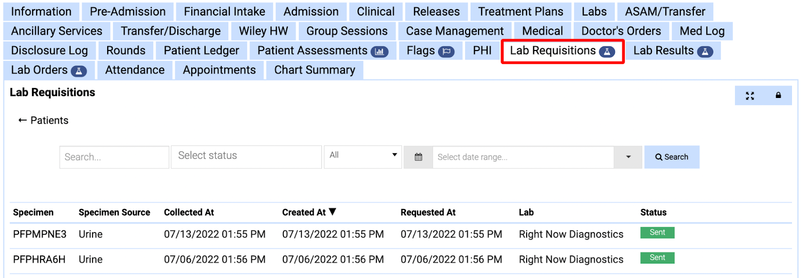
Task: Switch to the Treatment Plans tab
Action: pyautogui.click(x=520, y=11)
